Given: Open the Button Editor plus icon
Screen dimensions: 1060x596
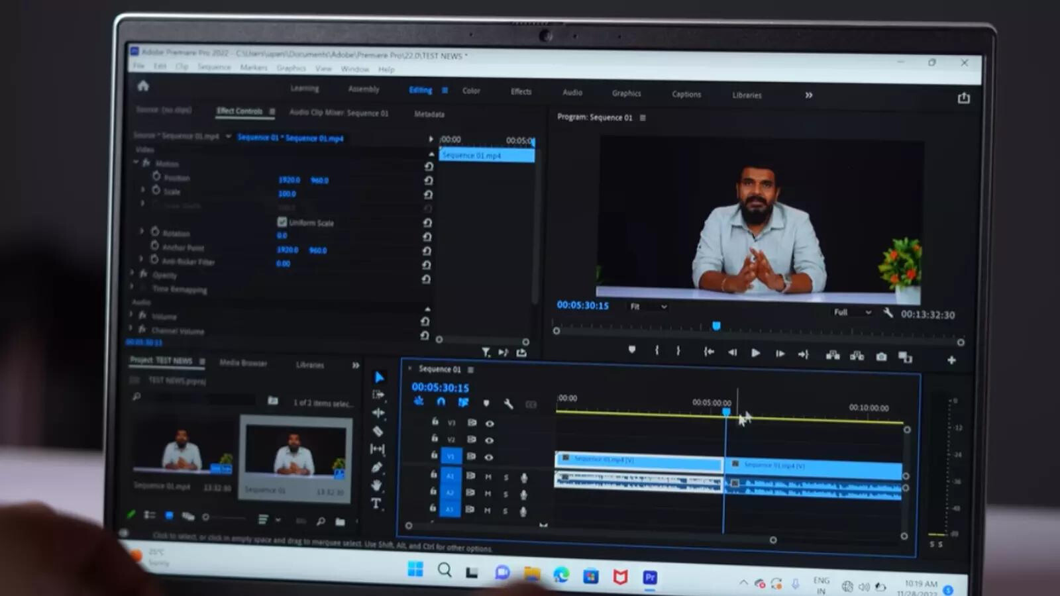Looking at the screenshot, I should pyautogui.click(x=951, y=360).
